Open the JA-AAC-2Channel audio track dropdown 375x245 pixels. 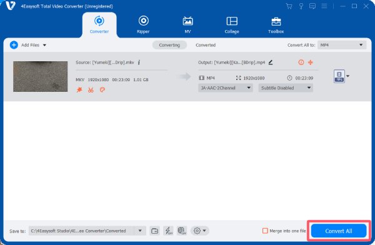[x=225, y=87]
